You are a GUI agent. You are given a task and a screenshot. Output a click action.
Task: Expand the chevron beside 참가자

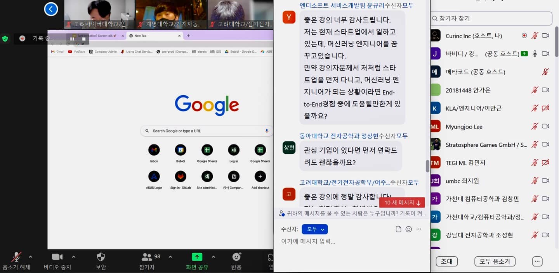point(170,257)
